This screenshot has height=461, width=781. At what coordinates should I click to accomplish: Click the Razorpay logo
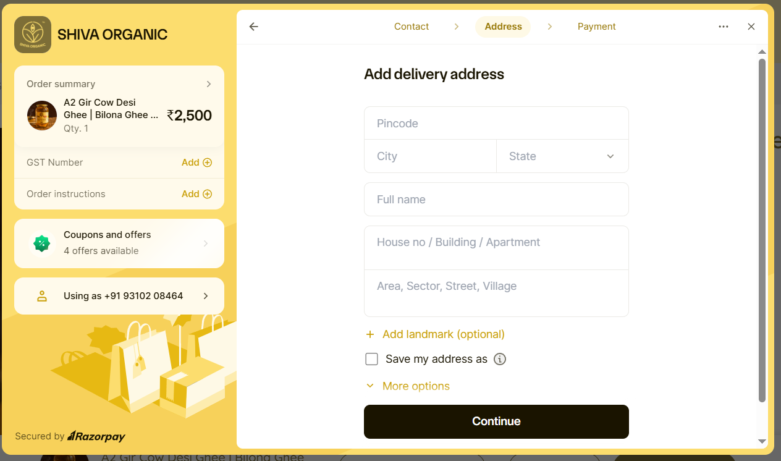(x=96, y=436)
